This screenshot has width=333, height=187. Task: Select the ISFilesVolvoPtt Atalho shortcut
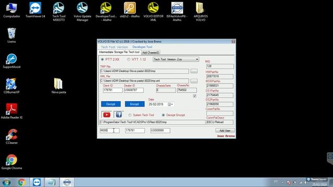pyautogui.click(x=177, y=11)
